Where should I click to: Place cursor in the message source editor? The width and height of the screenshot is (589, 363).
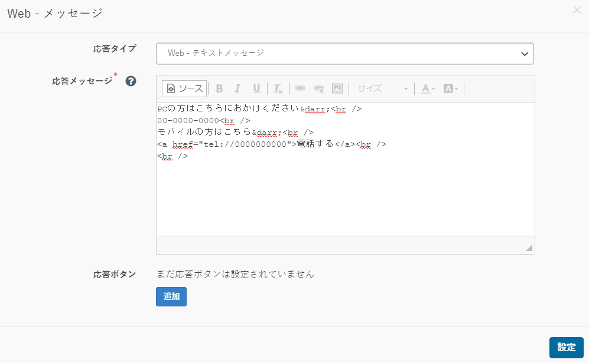coord(346,169)
